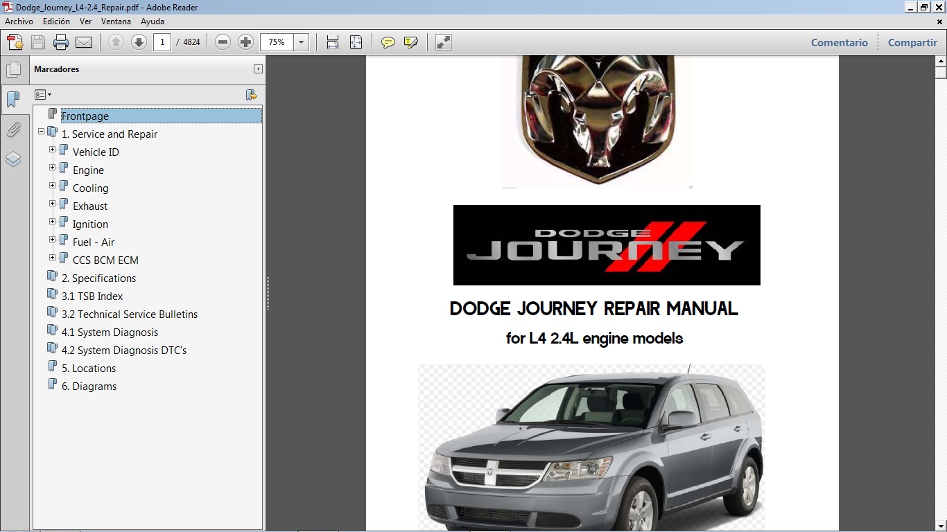Open the Archivo menu
947x532 pixels.
(x=19, y=21)
